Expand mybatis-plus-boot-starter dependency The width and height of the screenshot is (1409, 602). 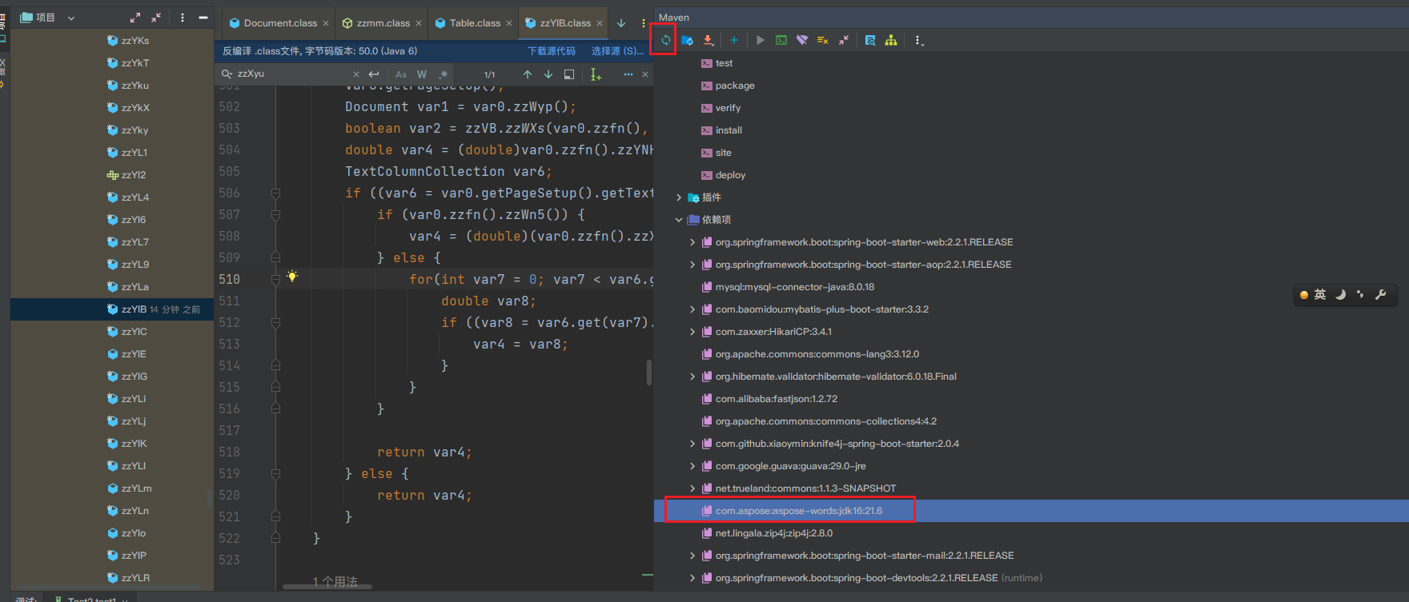(x=692, y=309)
